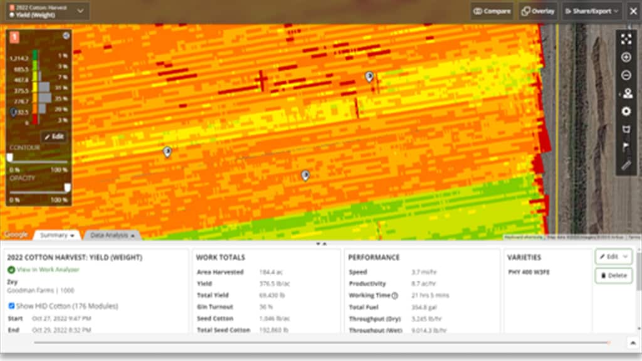Click the Compare button
642x361 pixels.
tap(492, 11)
